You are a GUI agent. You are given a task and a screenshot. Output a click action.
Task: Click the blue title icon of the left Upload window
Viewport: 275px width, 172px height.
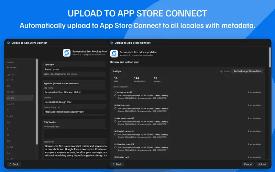8,43
